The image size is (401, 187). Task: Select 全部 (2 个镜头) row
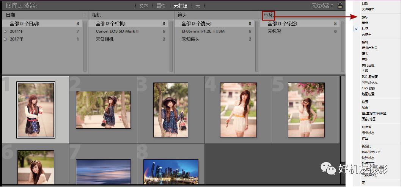pos(214,24)
